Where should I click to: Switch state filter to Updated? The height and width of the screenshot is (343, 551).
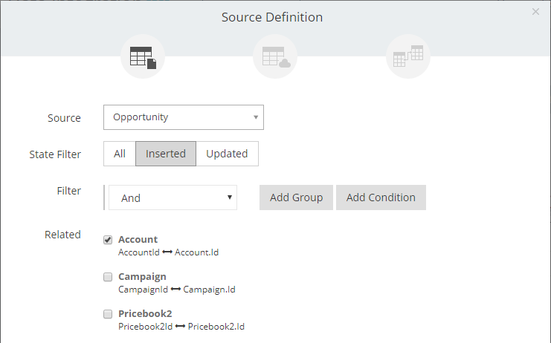pos(227,154)
